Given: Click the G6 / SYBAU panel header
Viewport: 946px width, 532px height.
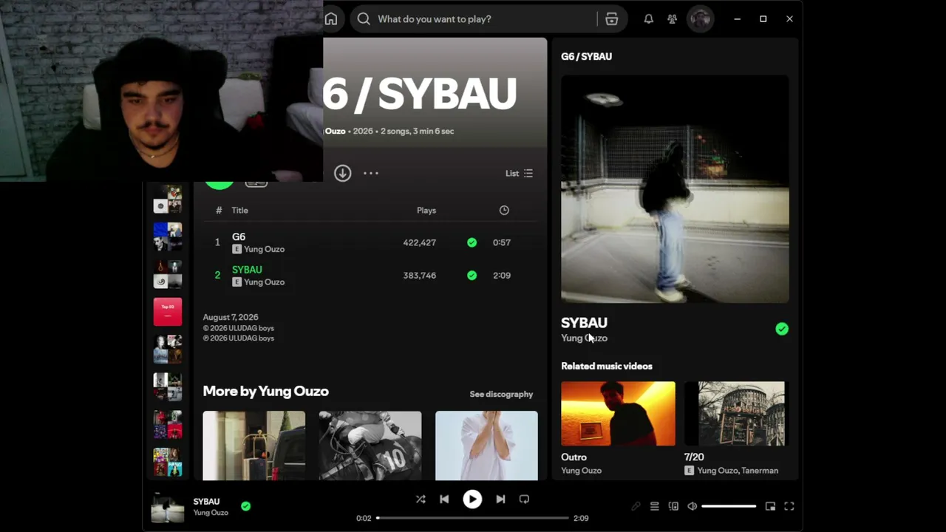Looking at the screenshot, I should point(586,57).
